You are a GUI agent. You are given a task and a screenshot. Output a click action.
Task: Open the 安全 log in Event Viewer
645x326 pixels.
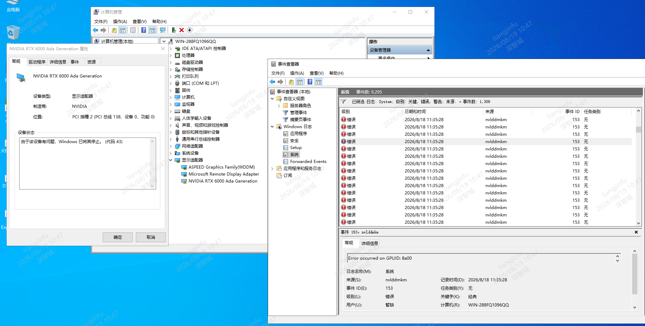pos(294,141)
